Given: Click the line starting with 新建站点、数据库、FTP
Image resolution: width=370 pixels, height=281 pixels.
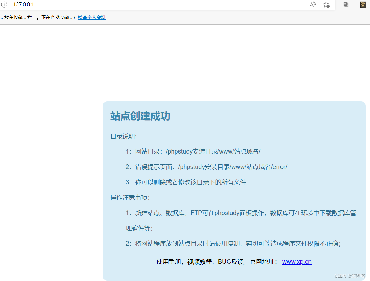Looking at the screenshot, I should point(241,213).
